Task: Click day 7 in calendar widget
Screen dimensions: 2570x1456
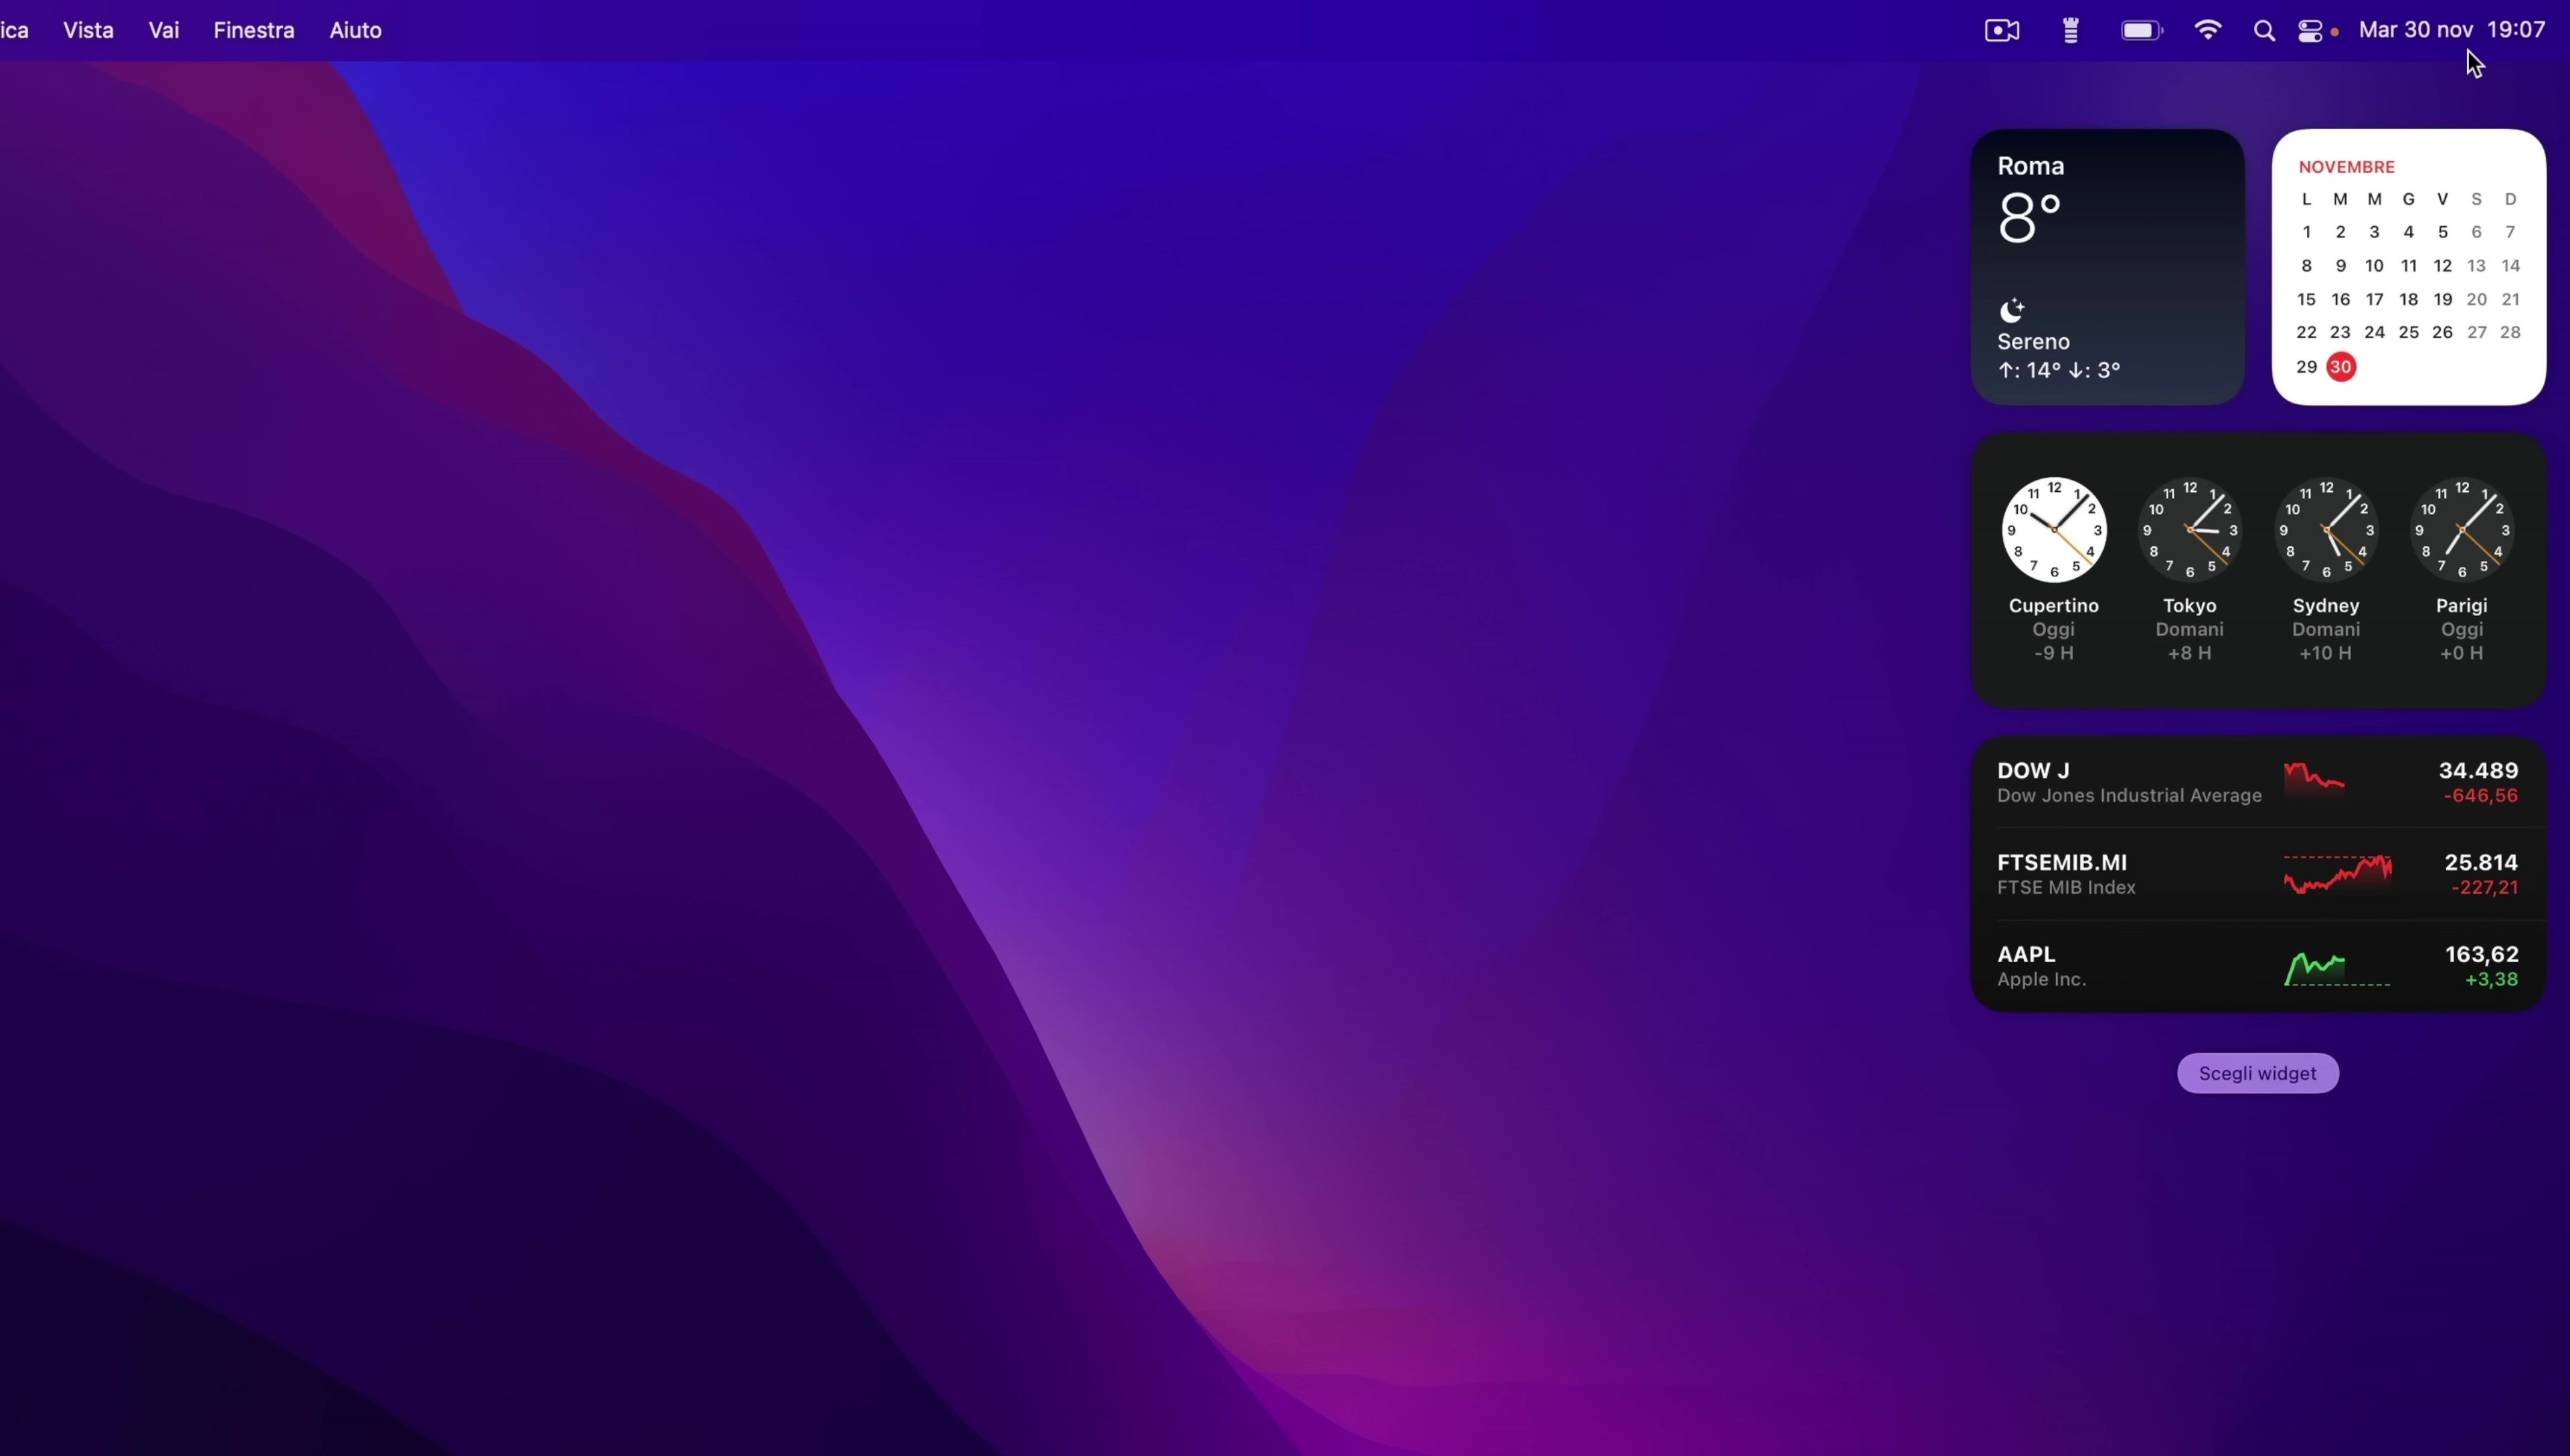Action: 2510,232
